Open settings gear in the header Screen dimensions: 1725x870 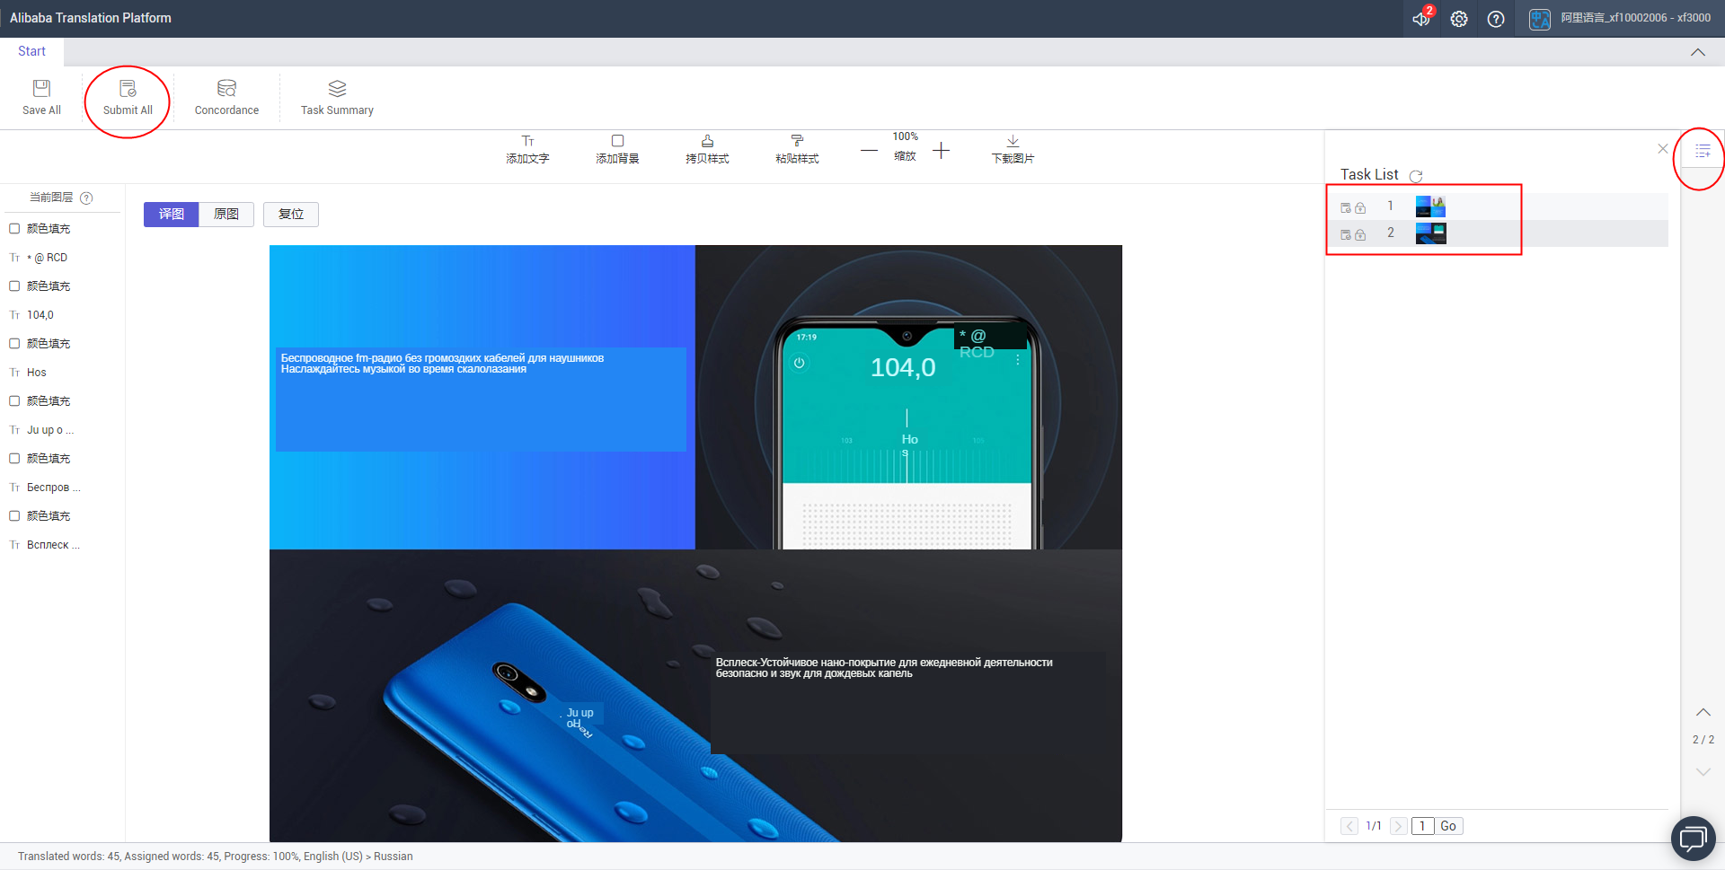coord(1459,19)
